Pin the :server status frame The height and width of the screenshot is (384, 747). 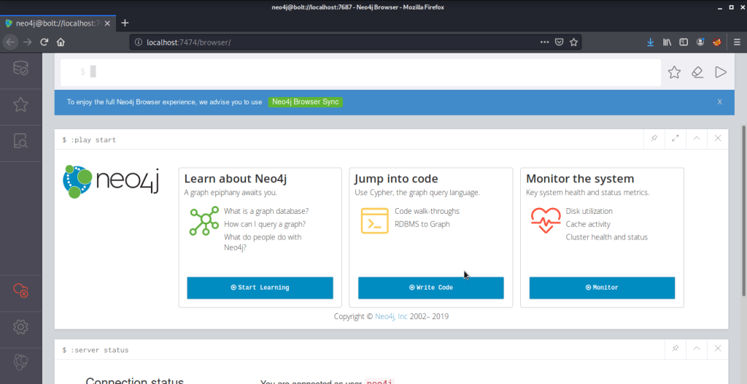(675, 349)
